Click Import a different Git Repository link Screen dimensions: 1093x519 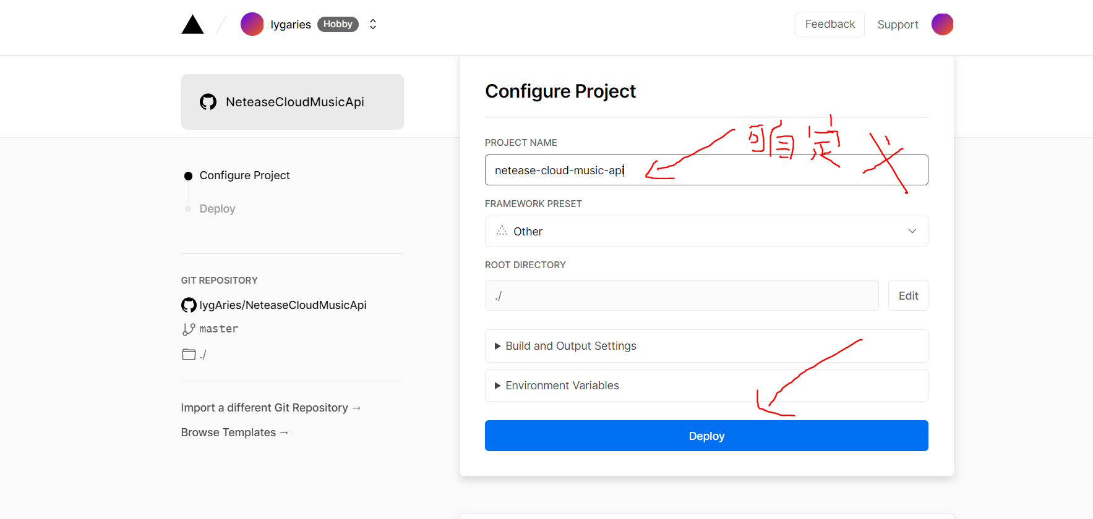pos(270,408)
